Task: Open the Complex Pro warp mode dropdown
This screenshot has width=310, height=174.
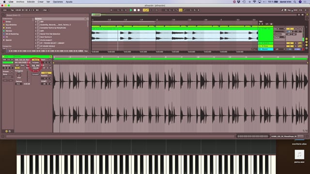Action: click(35, 74)
